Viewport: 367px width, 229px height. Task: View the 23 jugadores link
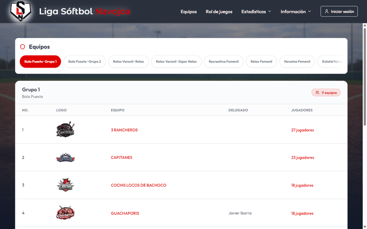(x=302, y=158)
